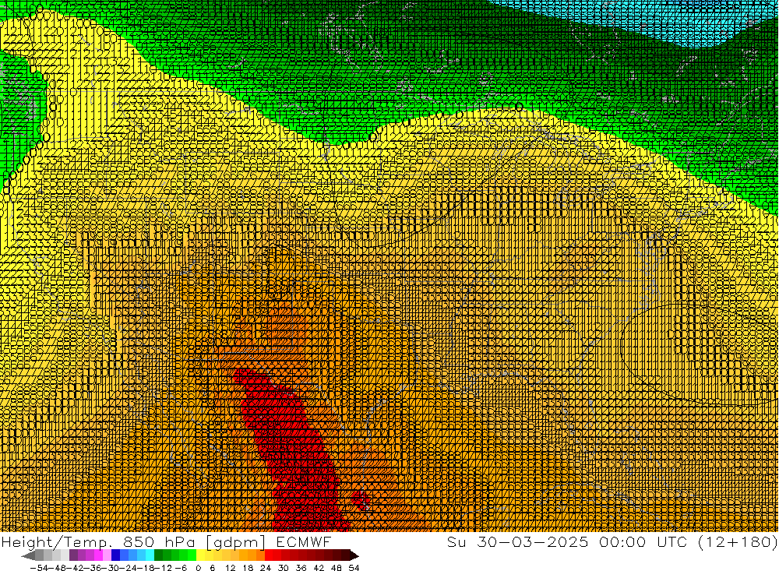Click the positive '24' legend value
The image size is (779, 571).
pyautogui.click(x=266, y=568)
